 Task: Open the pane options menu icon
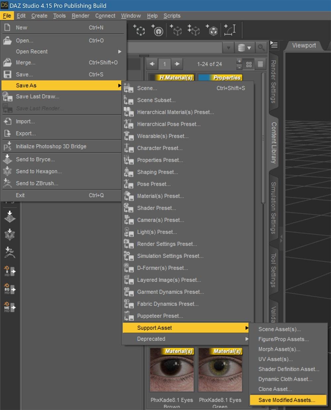coord(274,45)
